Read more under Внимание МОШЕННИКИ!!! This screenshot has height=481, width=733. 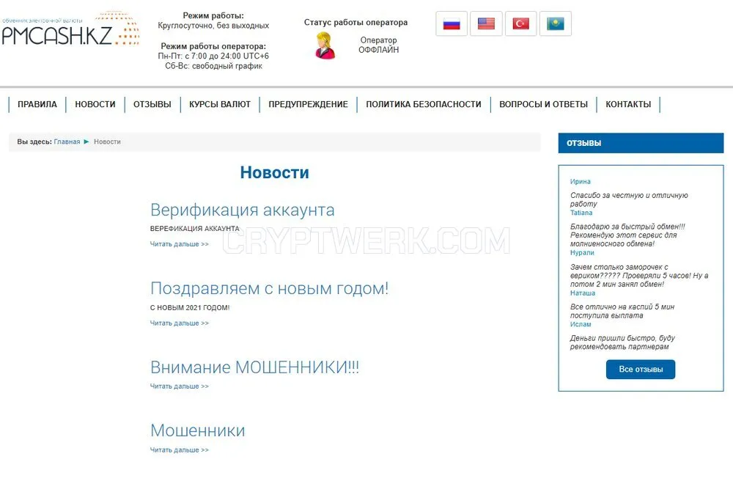(x=179, y=386)
